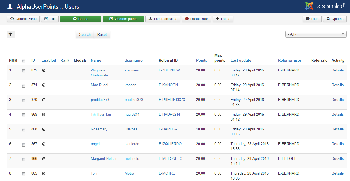Click the user icon beside AlphaUserPoints title

pos(10,6)
